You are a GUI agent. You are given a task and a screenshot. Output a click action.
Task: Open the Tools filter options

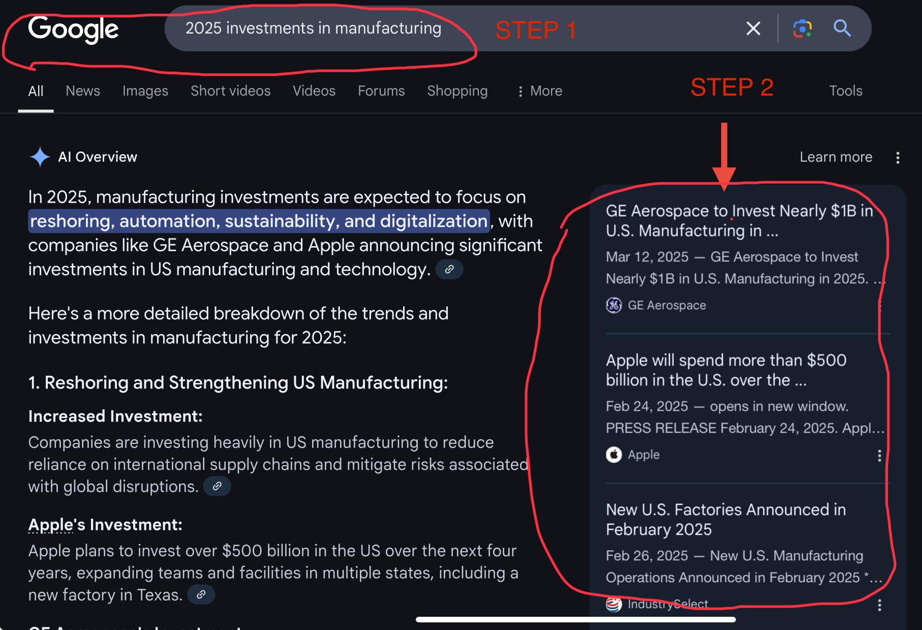point(845,91)
